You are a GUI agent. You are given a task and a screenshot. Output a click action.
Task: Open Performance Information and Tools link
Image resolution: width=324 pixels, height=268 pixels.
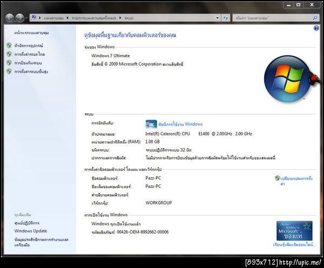pos(42,242)
